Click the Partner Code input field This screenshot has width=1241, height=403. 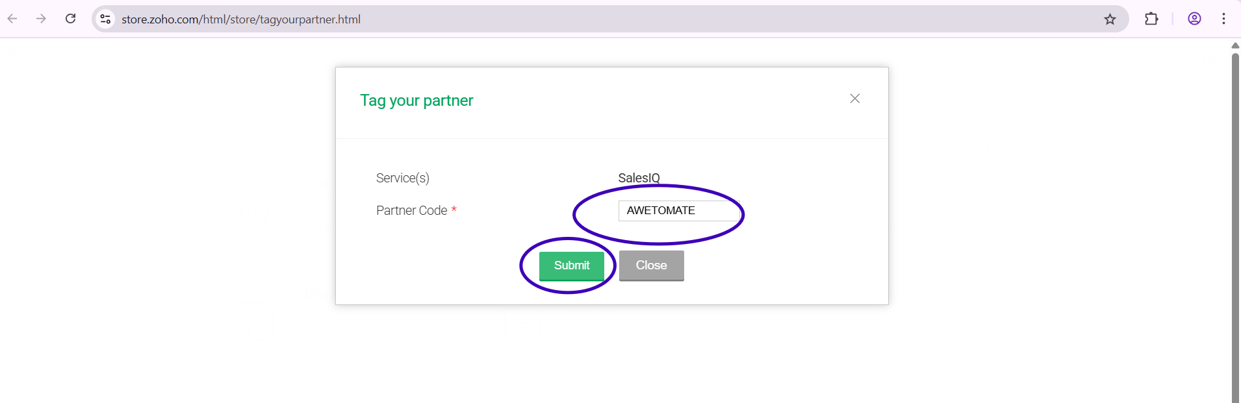678,211
